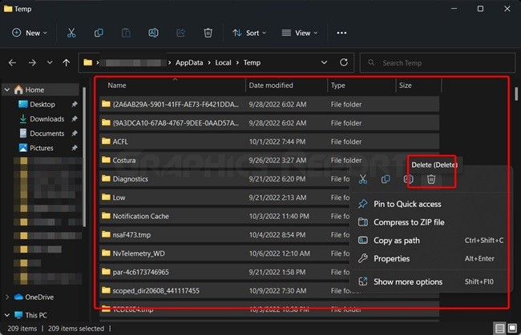Click the Desktop pin icon in the sidebar
The image size is (521, 335).
[75, 105]
